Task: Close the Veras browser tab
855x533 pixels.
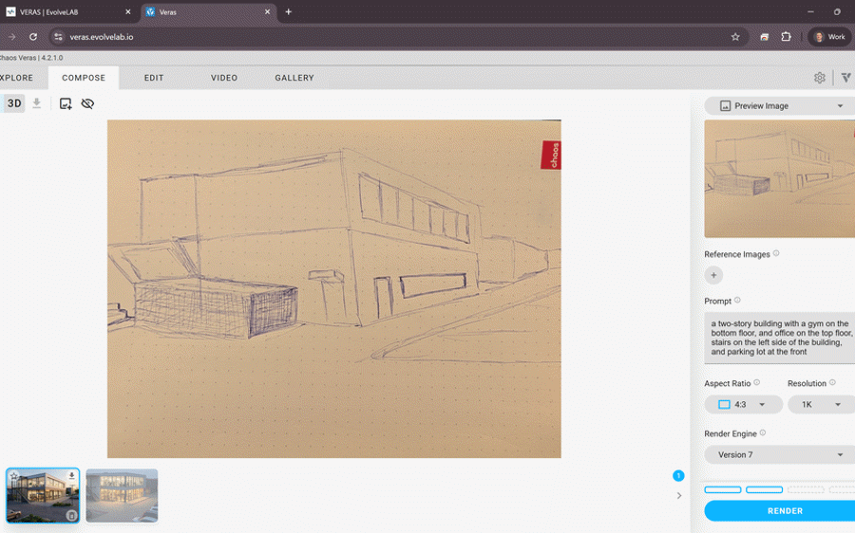Action: (267, 12)
